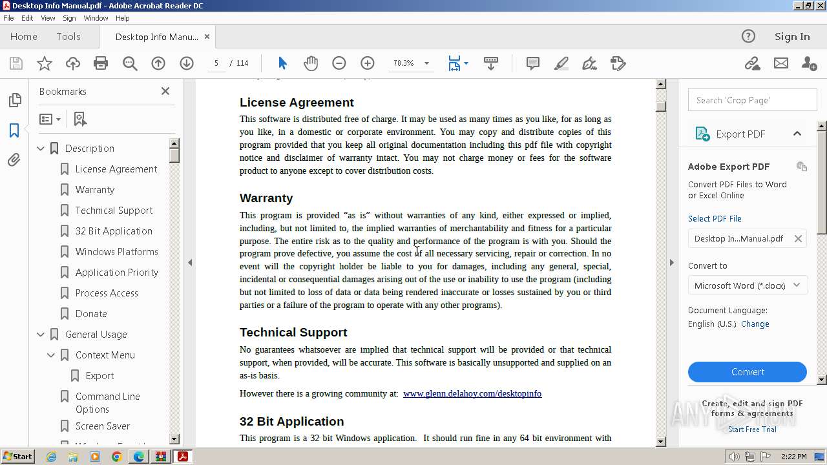Open Chrome from the taskbar

(x=117, y=457)
